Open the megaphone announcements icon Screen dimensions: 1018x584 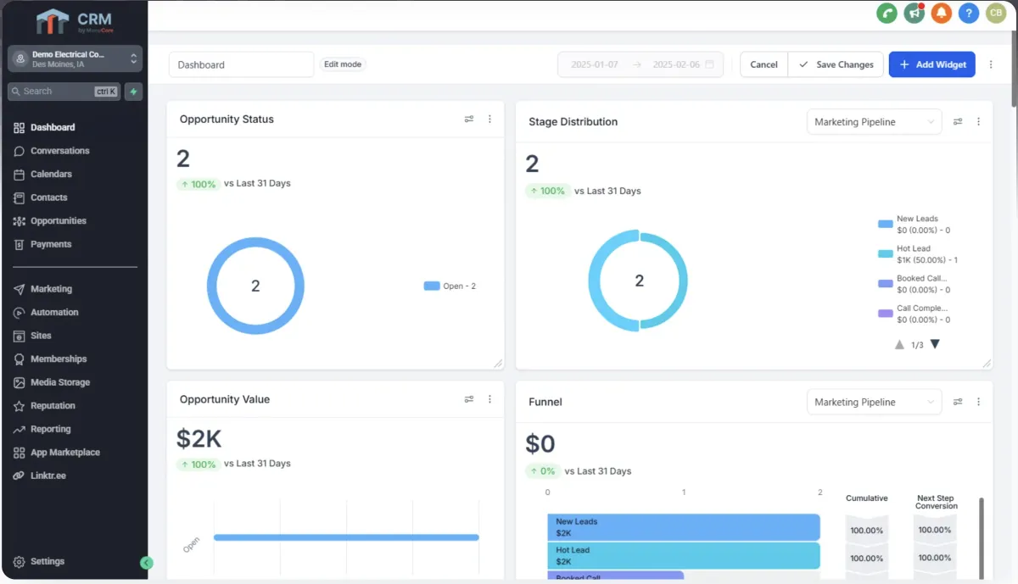tap(914, 13)
